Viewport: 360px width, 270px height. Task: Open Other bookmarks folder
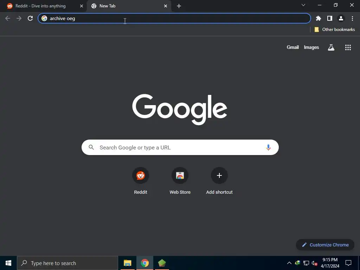click(x=335, y=30)
